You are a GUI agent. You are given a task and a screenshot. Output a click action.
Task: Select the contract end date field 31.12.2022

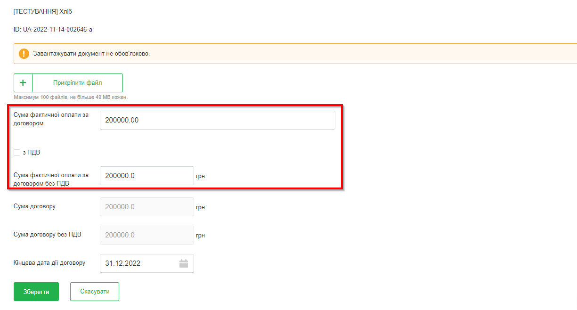pos(139,263)
